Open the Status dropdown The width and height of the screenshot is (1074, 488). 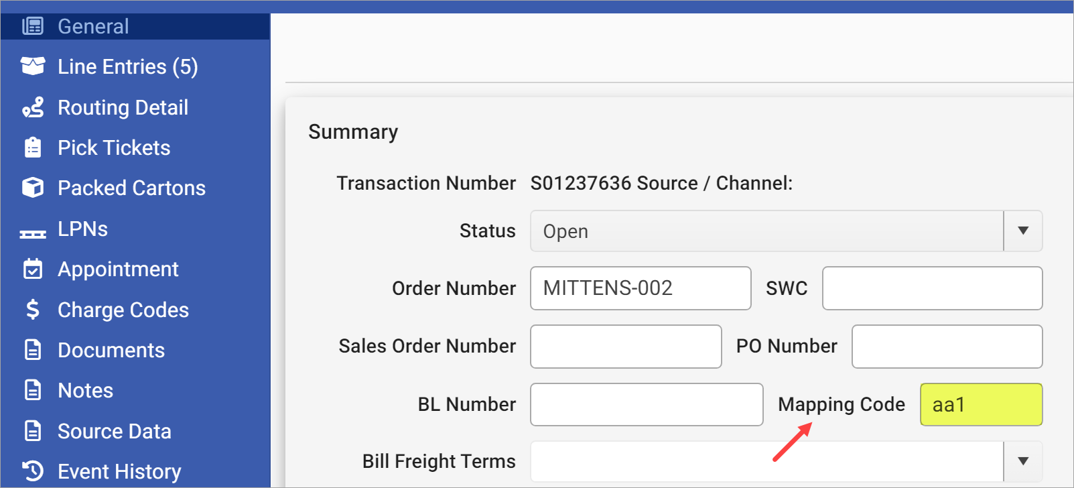click(x=1023, y=231)
